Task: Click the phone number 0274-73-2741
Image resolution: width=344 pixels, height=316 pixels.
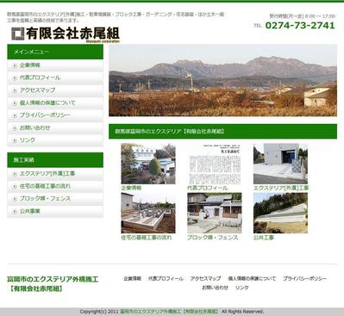Action: pyautogui.click(x=300, y=26)
